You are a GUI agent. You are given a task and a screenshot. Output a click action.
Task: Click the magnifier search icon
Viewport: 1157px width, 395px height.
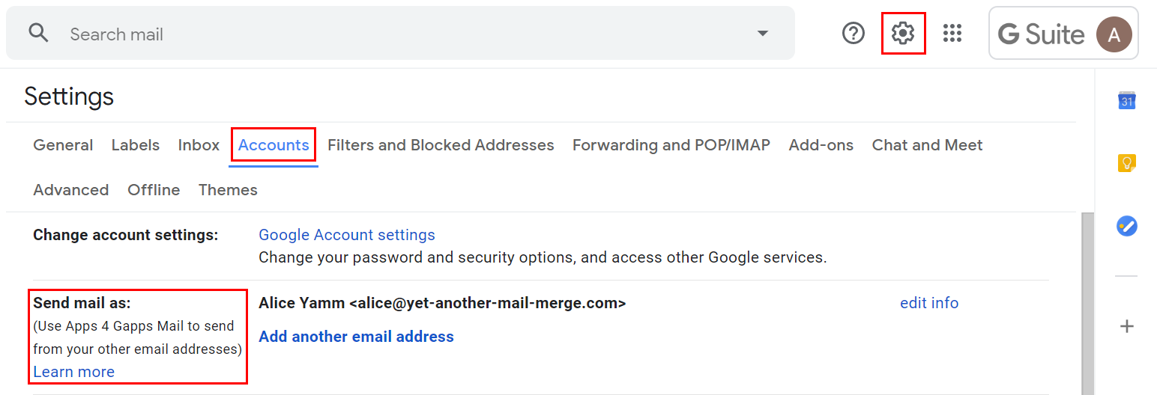pyautogui.click(x=38, y=33)
